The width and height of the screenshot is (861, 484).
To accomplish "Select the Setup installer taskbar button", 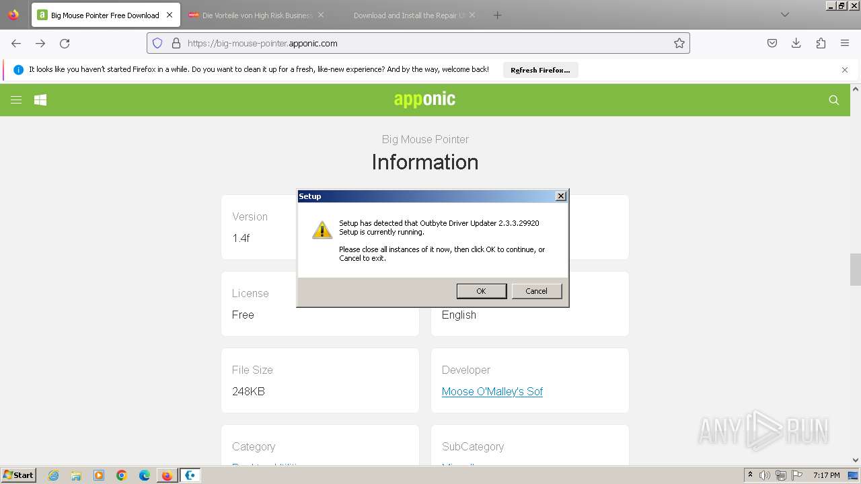I will 190,475.
